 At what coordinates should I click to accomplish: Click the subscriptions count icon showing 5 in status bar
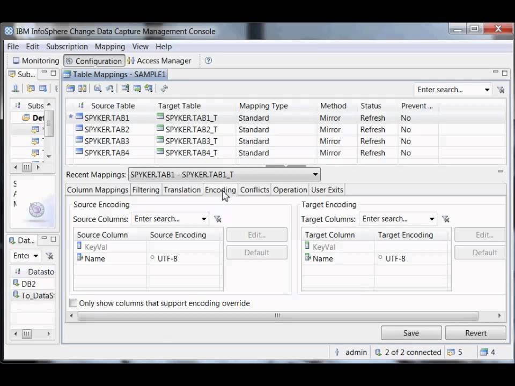point(451,352)
